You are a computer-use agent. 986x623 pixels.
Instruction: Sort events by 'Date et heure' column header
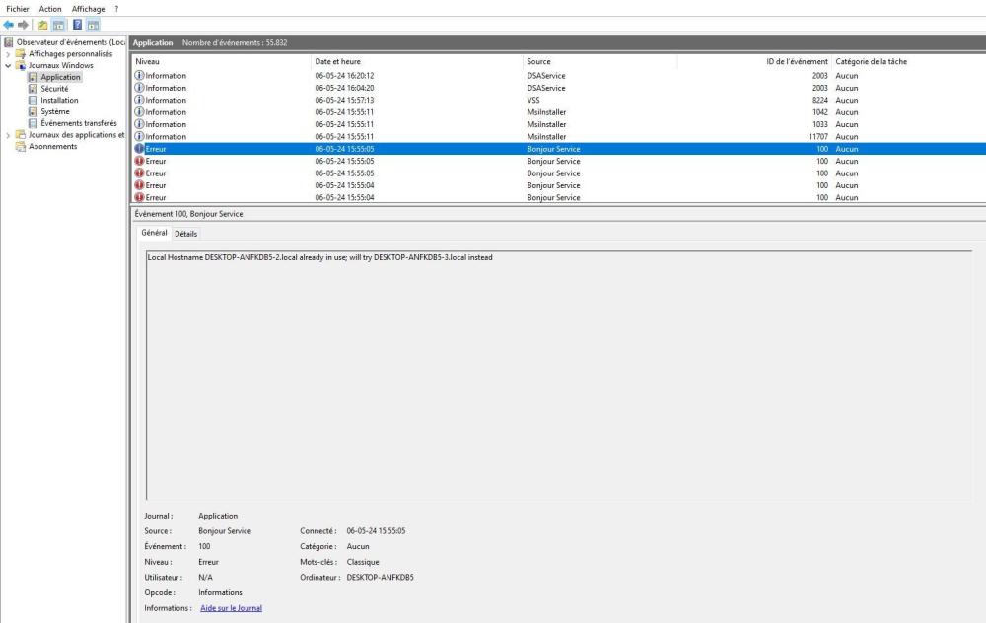point(338,61)
